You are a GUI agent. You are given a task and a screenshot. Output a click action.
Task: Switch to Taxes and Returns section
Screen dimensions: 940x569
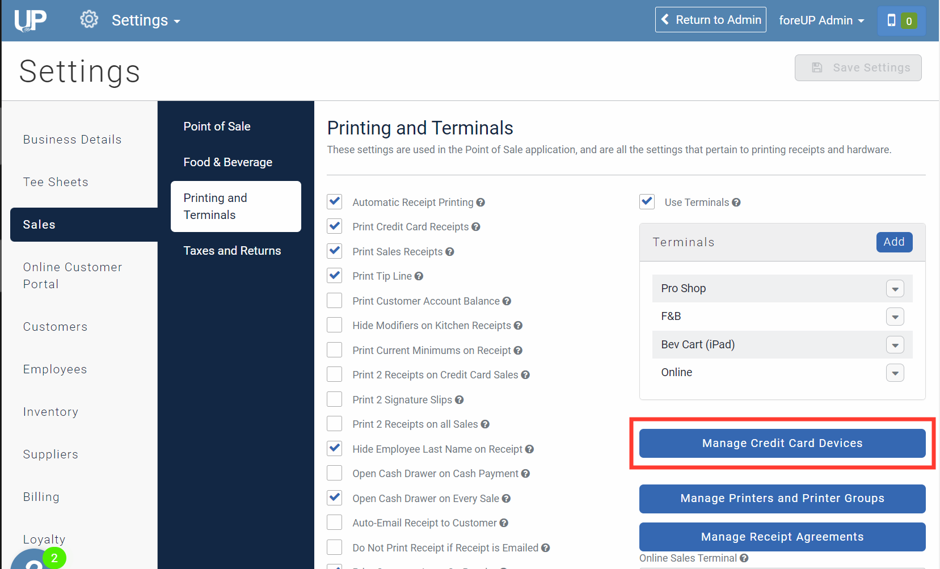[x=232, y=250]
